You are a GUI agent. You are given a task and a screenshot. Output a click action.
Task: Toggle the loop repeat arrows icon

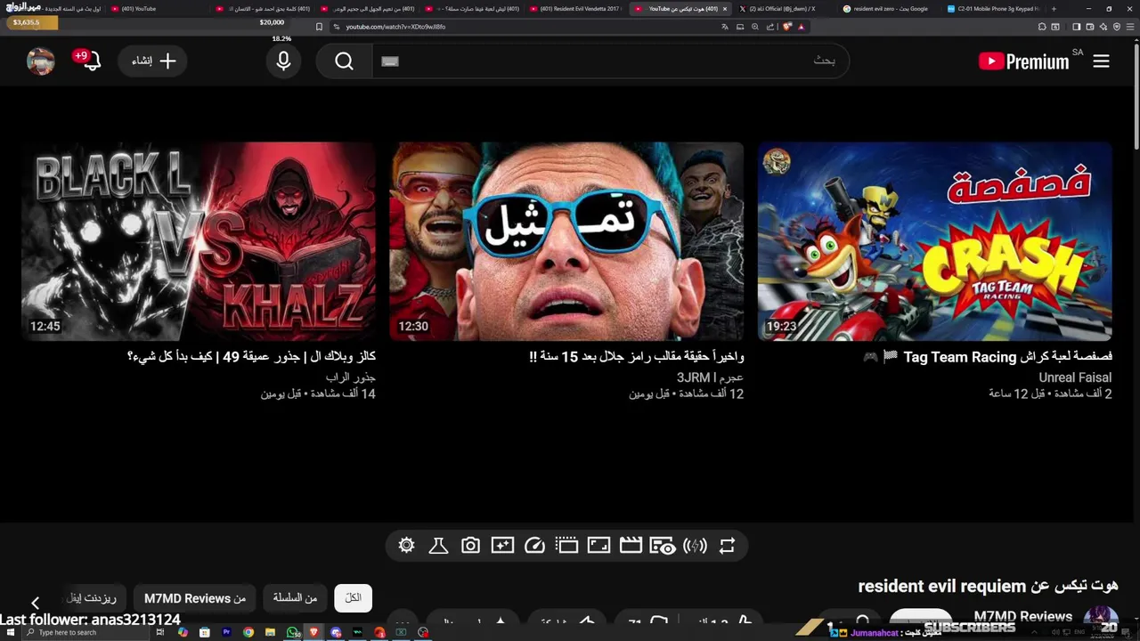pos(727,546)
